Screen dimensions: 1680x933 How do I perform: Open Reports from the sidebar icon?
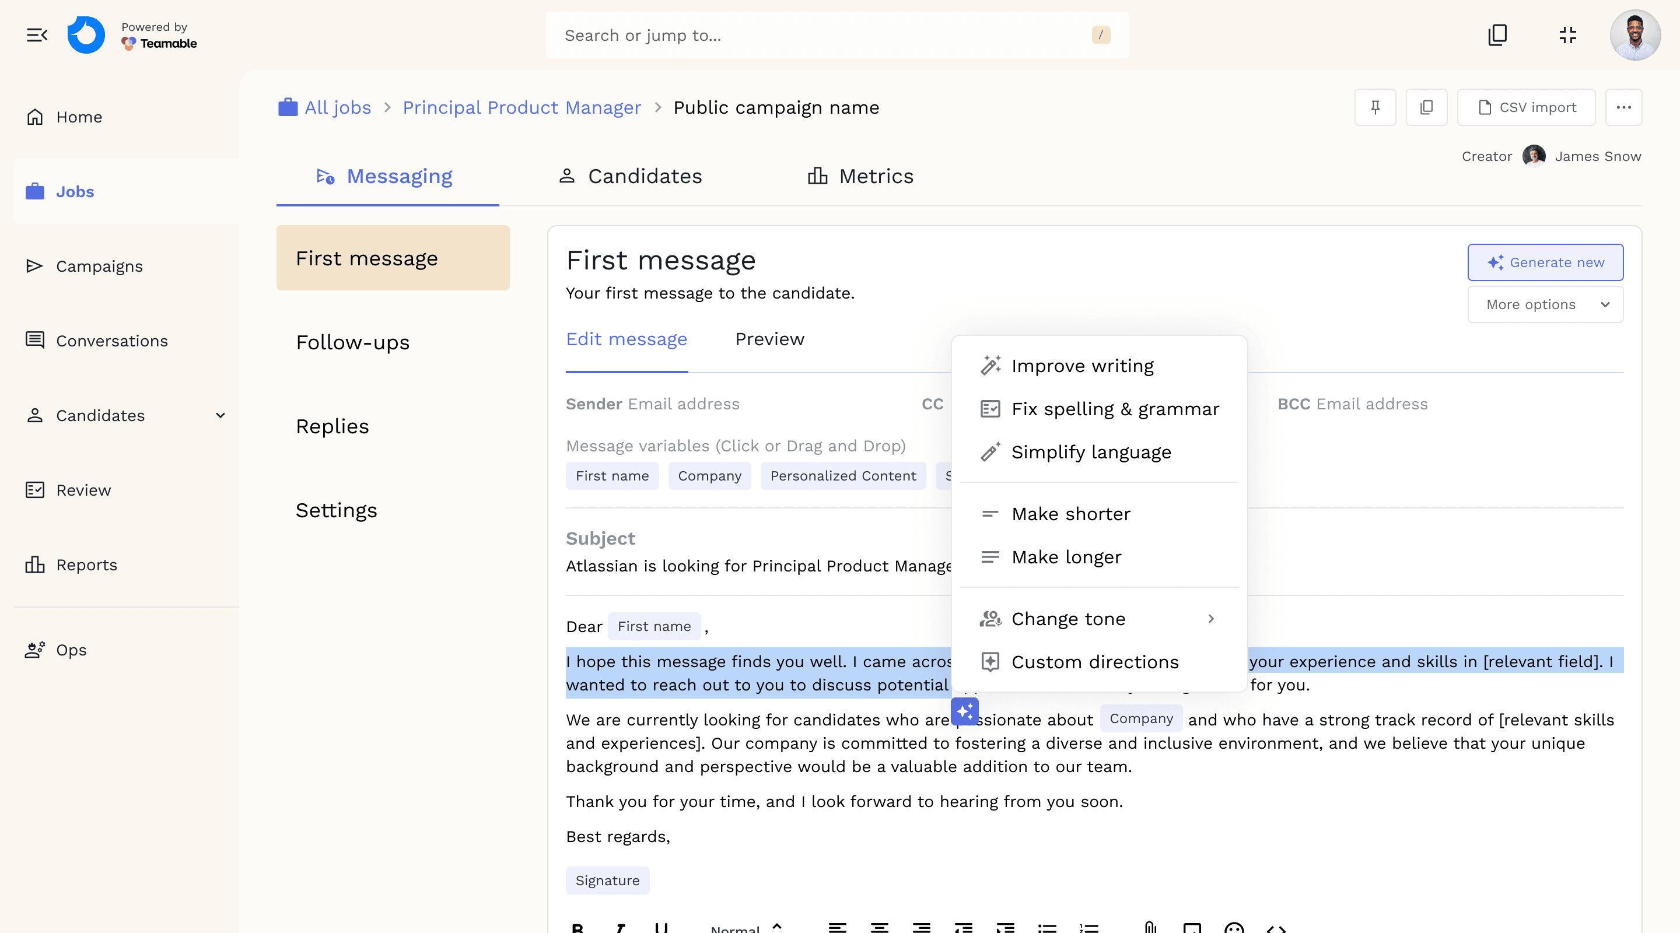coord(36,564)
